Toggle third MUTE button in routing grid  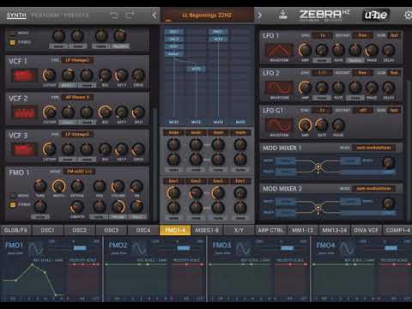[218, 122]
